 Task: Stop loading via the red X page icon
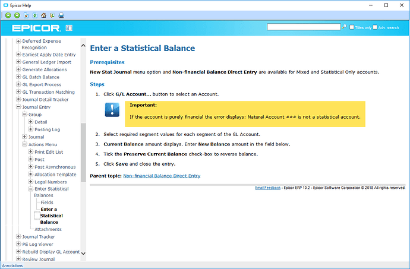(x=26, y=15)
